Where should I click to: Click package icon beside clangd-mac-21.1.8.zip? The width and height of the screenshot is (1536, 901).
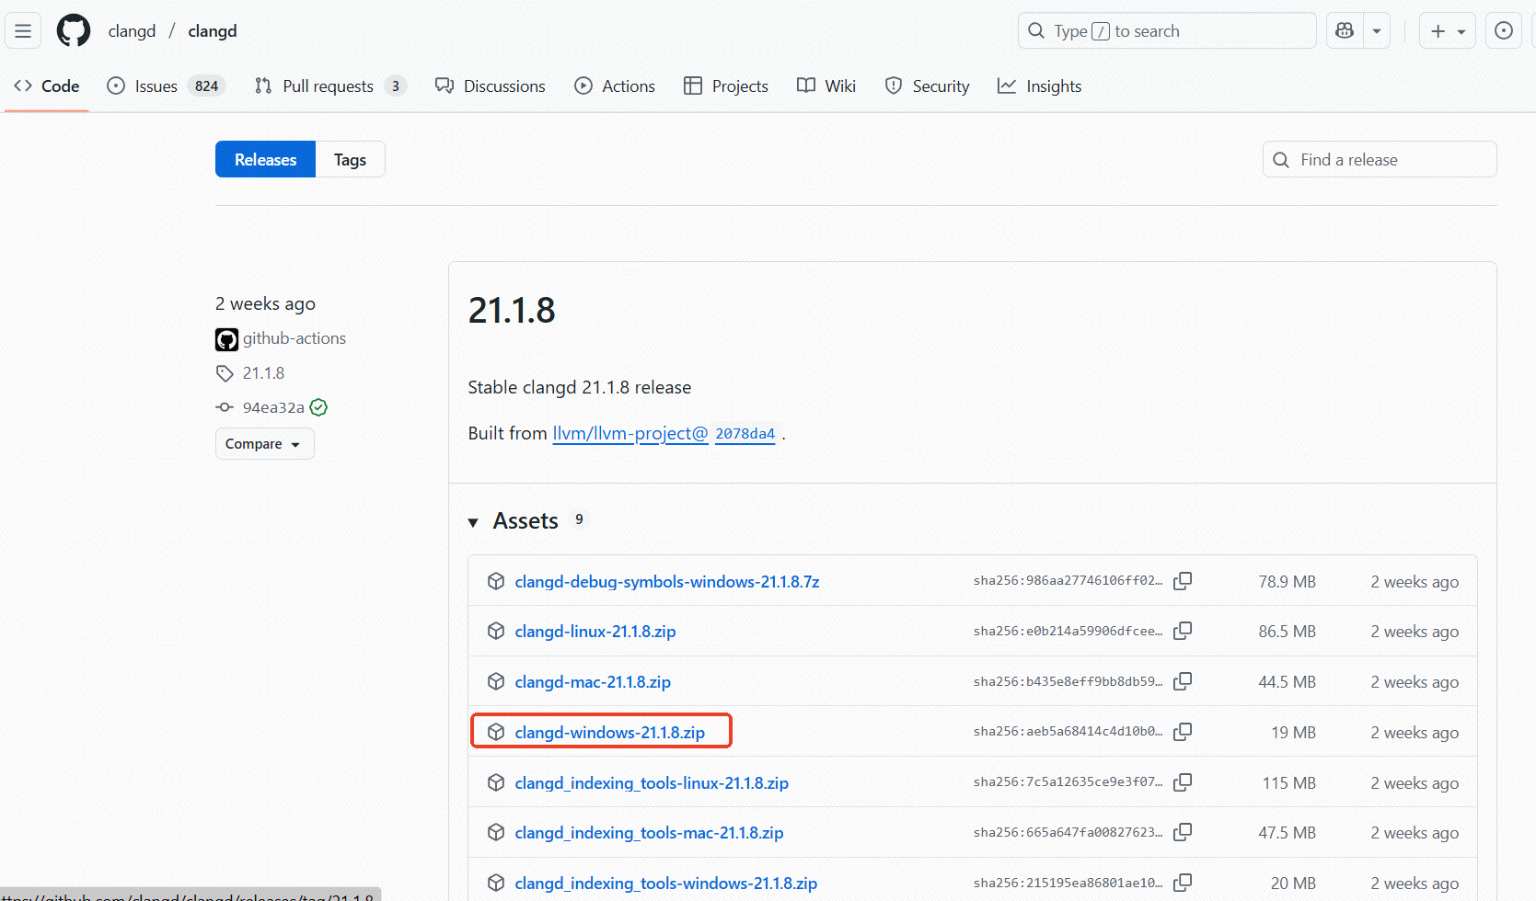click(496, 681)
